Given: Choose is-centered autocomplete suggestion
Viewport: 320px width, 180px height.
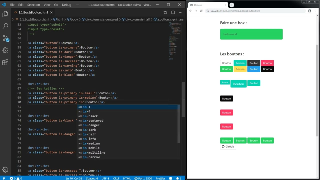Looking at the screenshot, I should click(x=128, y=120).
